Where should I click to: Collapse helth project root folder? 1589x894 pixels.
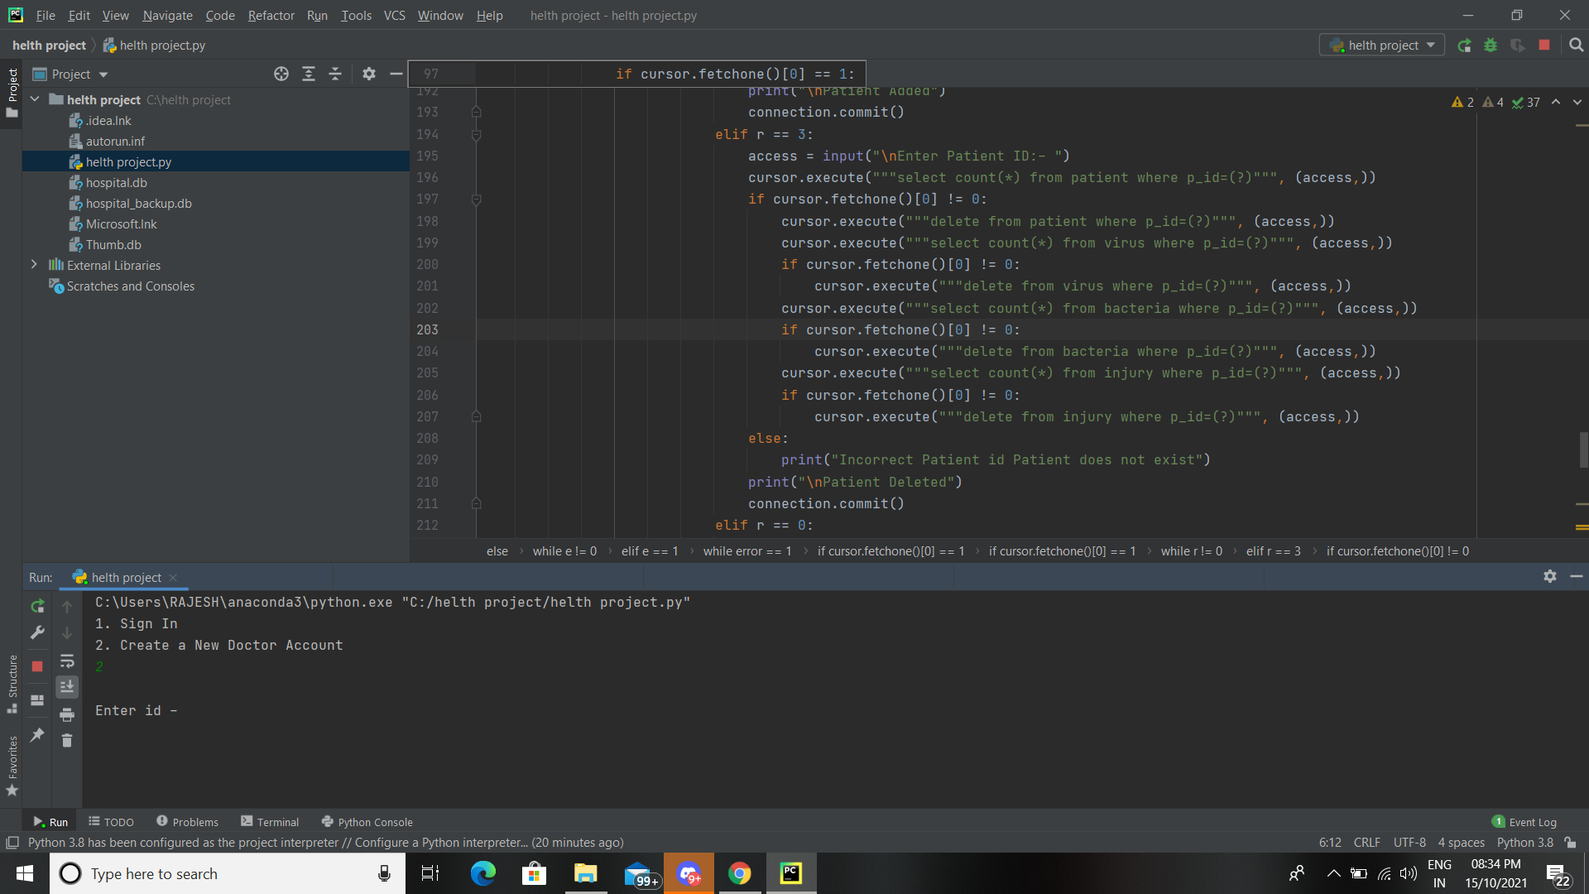point(35,99)
